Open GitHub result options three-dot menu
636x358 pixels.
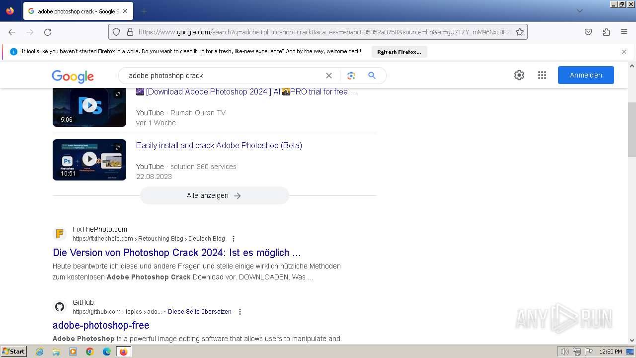pyautogui.click(x=240, y=312)
